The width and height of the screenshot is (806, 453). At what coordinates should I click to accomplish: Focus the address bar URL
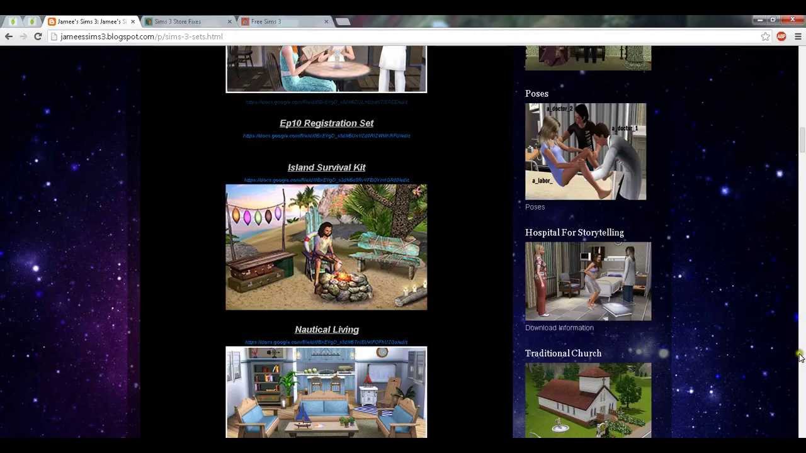point(141,36)
